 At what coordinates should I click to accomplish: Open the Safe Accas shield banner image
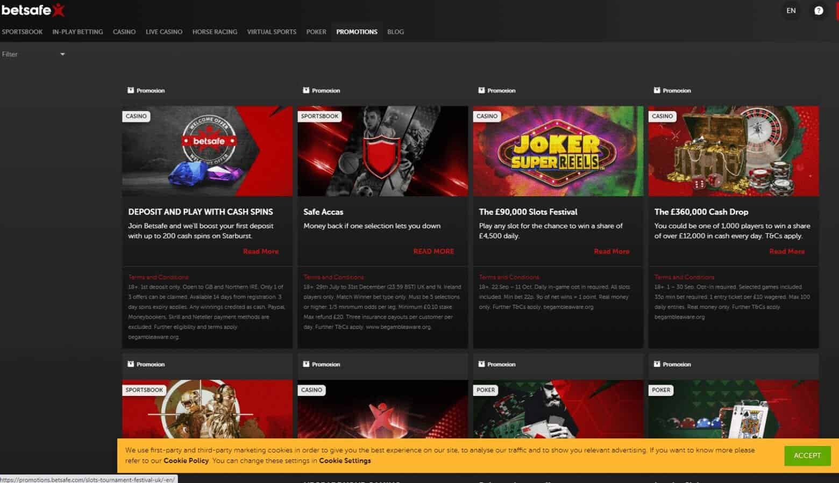[382, 151]
